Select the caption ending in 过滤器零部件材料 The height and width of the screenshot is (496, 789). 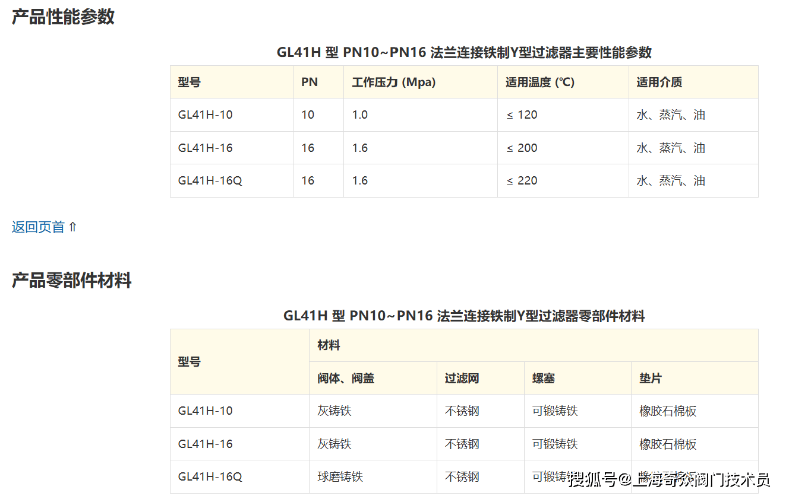(x=464, y=316)
